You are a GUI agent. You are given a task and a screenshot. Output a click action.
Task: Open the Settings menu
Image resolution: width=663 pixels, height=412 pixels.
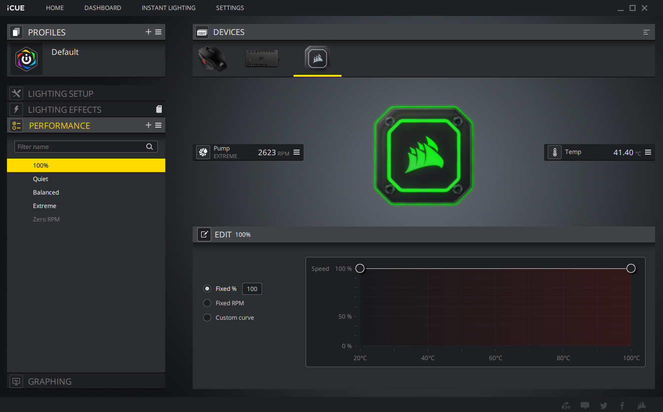pos(230,8)
